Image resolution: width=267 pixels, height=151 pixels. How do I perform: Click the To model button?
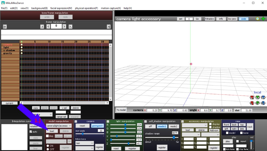pos(121,110)
